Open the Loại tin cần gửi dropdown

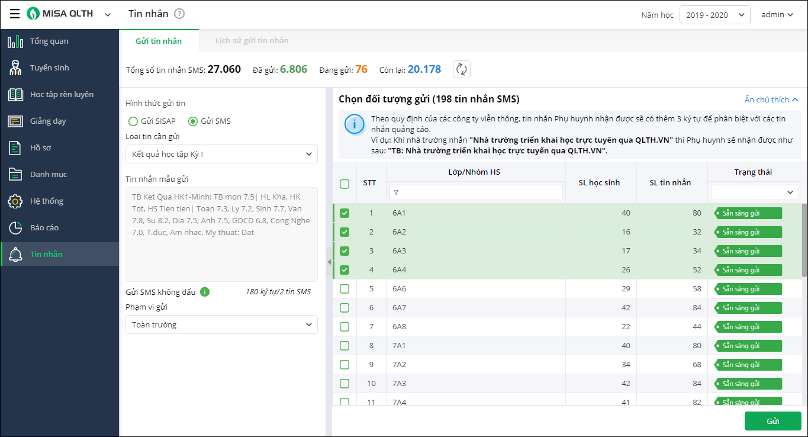click(221, 154)
